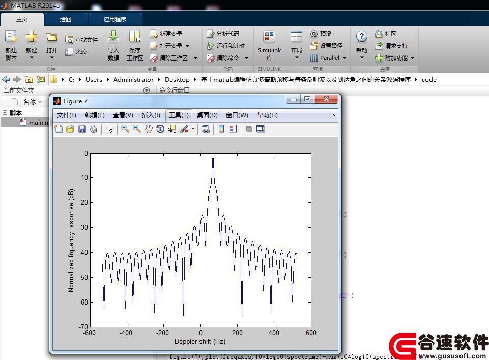
Task: Expand the Parallel dropdown
Action: [x=344, y=58]
